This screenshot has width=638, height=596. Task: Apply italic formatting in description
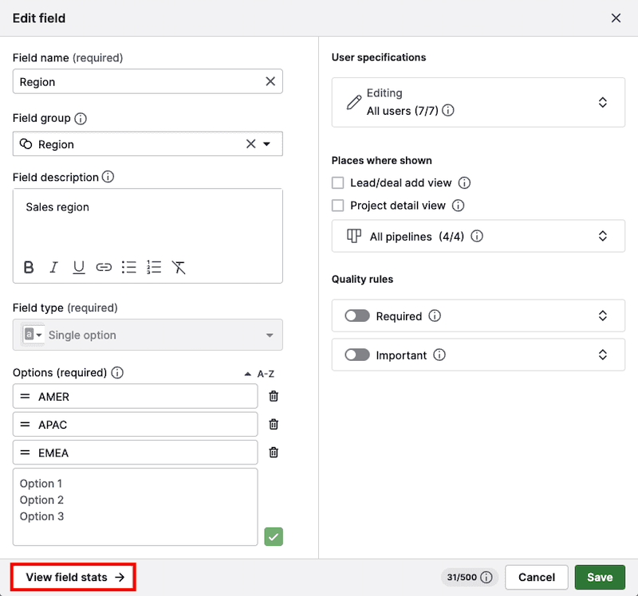53,268
